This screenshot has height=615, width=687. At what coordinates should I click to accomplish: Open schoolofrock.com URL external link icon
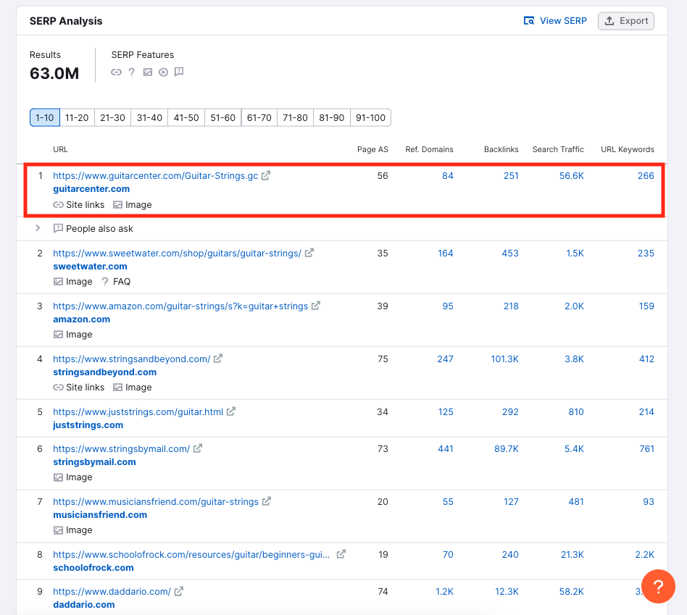(341, 554)
